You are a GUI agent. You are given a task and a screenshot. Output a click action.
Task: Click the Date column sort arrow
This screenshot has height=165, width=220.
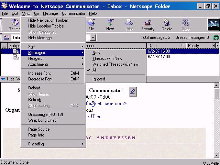click(182, 45)
